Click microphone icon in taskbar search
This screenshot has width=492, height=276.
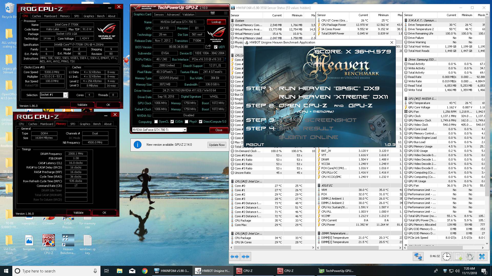[95, 271]
